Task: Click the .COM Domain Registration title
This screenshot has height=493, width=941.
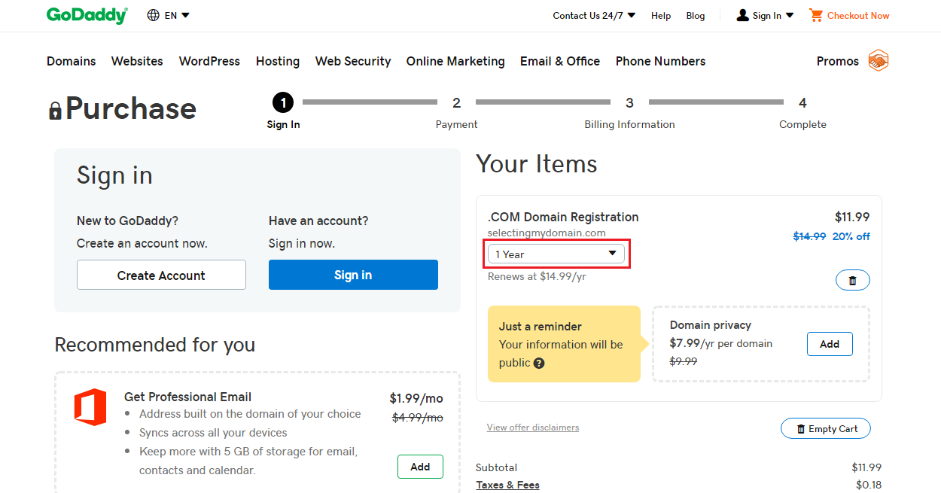Action: click(x=563, y=217)
